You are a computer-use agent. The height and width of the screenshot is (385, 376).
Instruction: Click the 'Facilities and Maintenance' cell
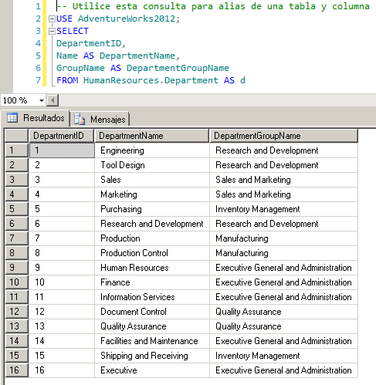click(x=152, y=341)
